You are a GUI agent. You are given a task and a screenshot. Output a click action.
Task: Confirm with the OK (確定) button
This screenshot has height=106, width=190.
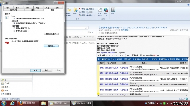tap(36, 71)
